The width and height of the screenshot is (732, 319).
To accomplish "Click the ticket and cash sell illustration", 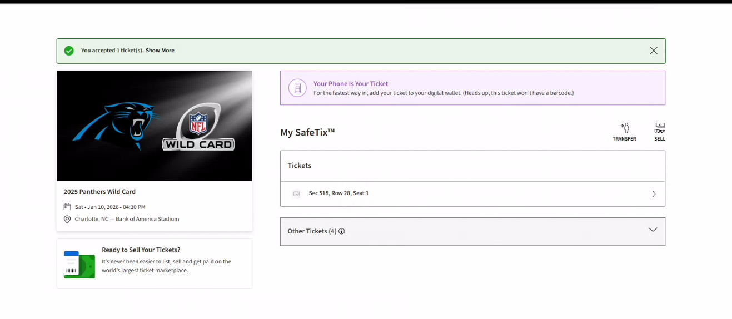I will [x=79, y=265].
